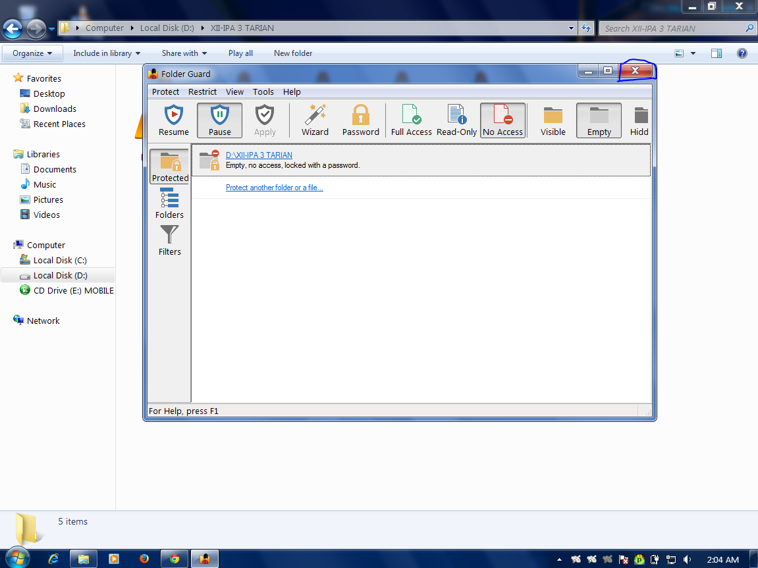Open the Restrict menu
Viewport: 758px width, 568px height.
[x=202, y=91]
